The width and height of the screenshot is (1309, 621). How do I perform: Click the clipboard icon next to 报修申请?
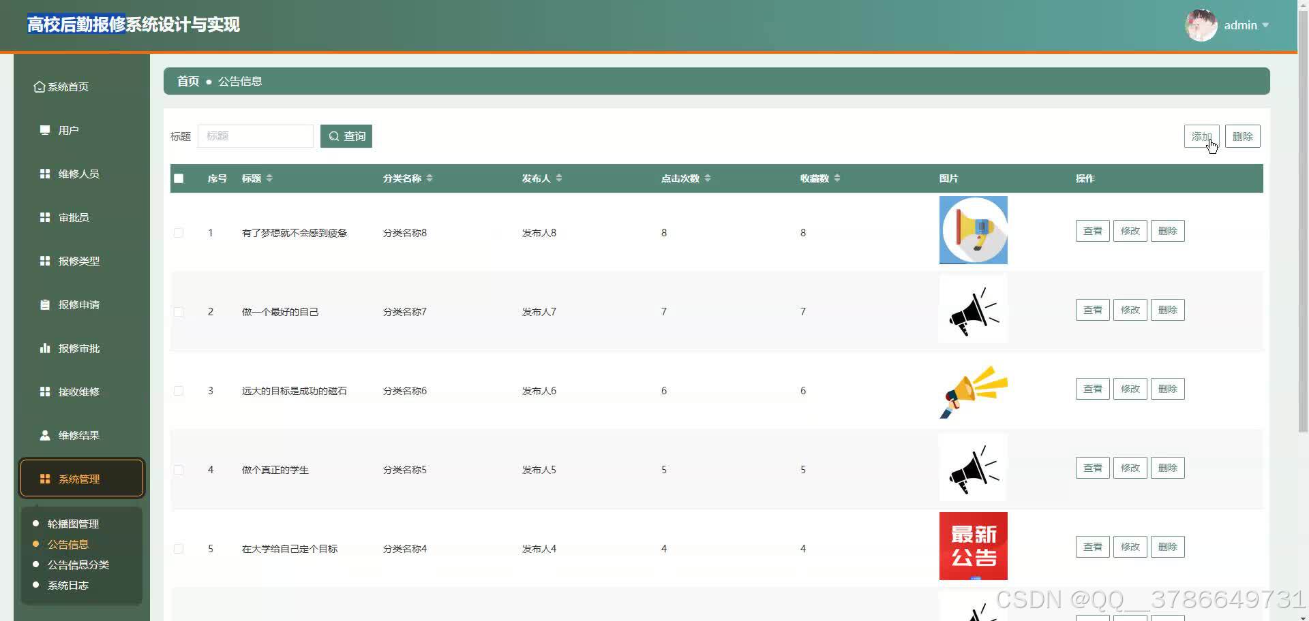point(45,304)
